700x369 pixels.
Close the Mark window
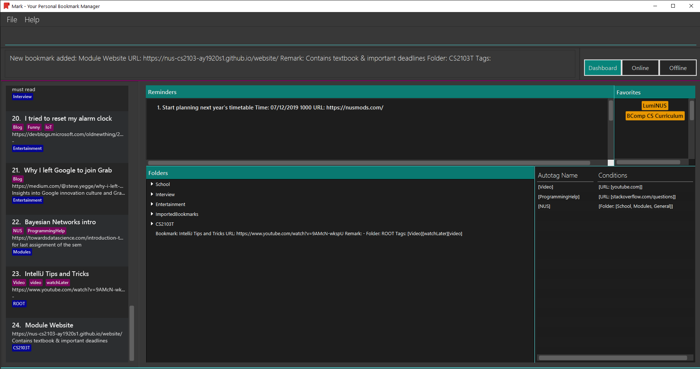tap(691, 6)
